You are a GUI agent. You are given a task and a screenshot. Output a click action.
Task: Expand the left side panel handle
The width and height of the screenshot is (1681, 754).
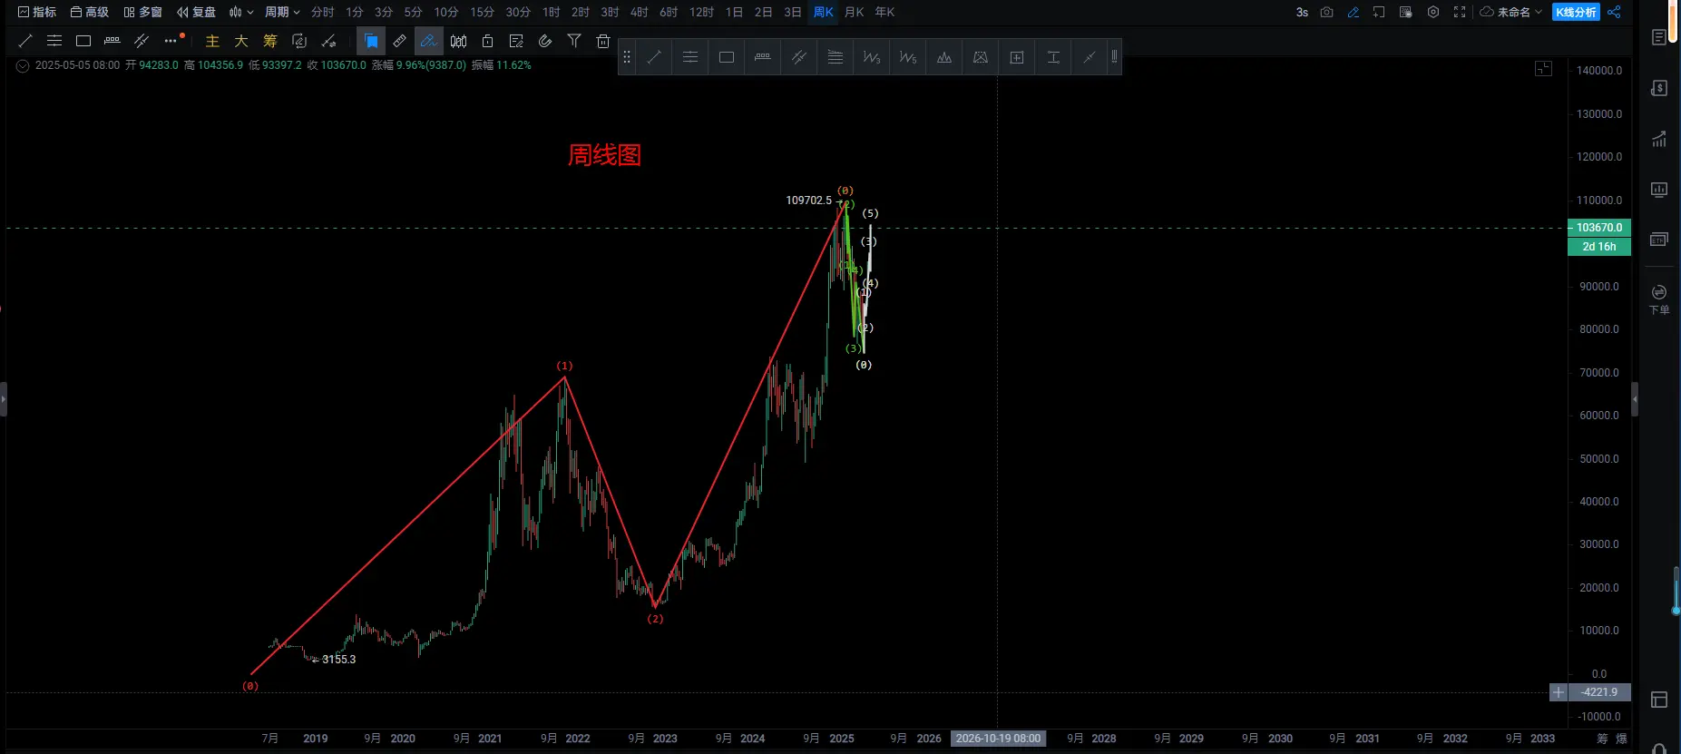point(4,399)
